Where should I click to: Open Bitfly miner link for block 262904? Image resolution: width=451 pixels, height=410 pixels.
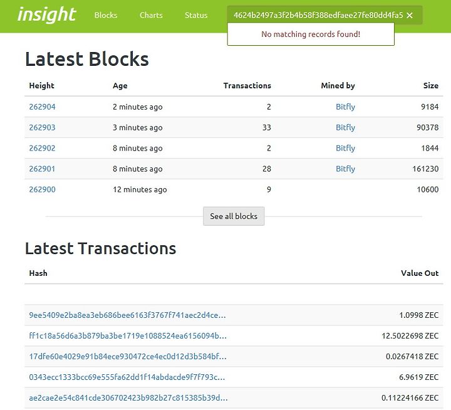point(345,107)
